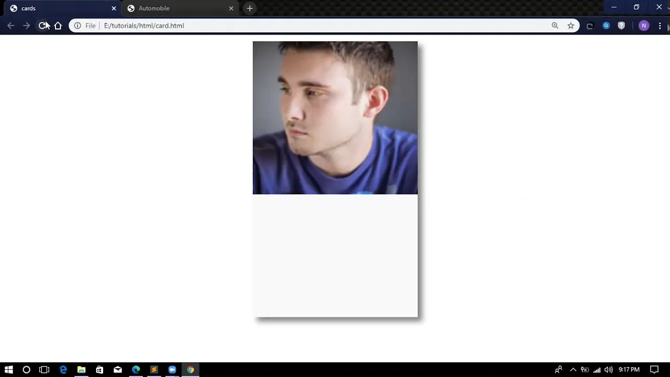Open Chrome's three-dot menu
670x377 pixels.
pos(660,26)
